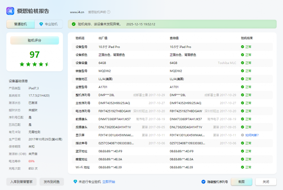Screen dimensions: 283x190
Task: Click the check icon on the Wi-Fi 地址 row
Action: [x=242, y=167]
